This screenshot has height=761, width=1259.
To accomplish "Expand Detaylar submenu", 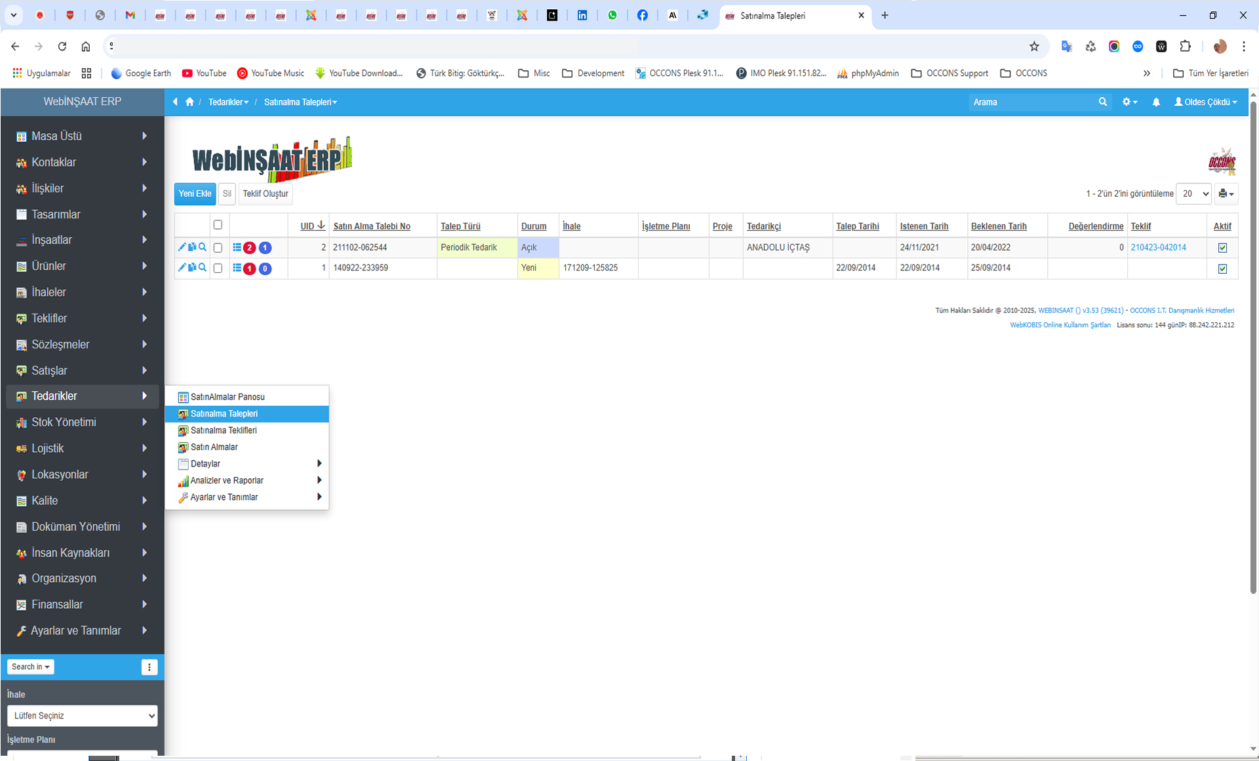I will 247,464.
